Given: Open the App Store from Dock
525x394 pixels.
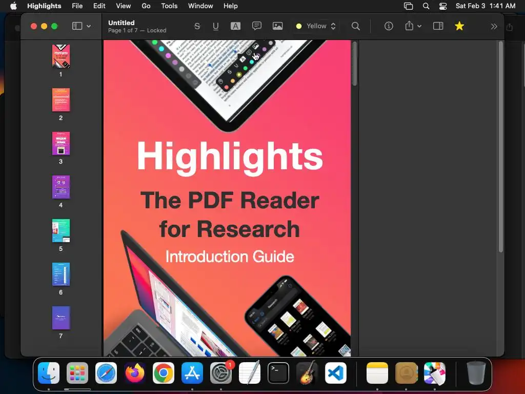Looking at the screenshot, I should (x=192, y=373).
